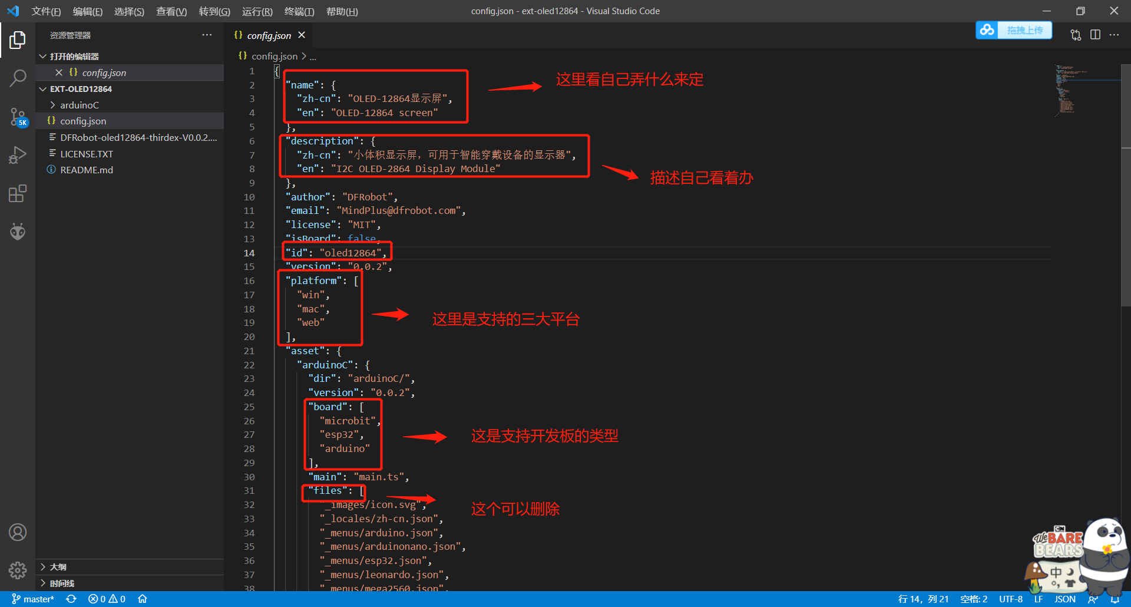
Task: Change end of line sequence LF
Action: 1039,599
